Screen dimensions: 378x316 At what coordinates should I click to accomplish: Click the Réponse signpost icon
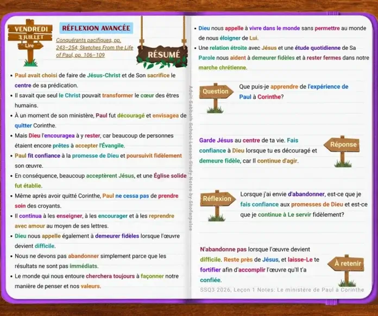coord(342,151)
